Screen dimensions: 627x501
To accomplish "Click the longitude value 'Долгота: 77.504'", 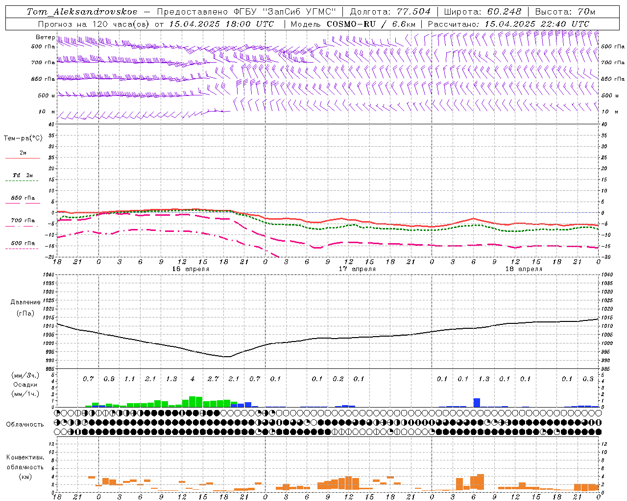I will [x=390, y=12].
